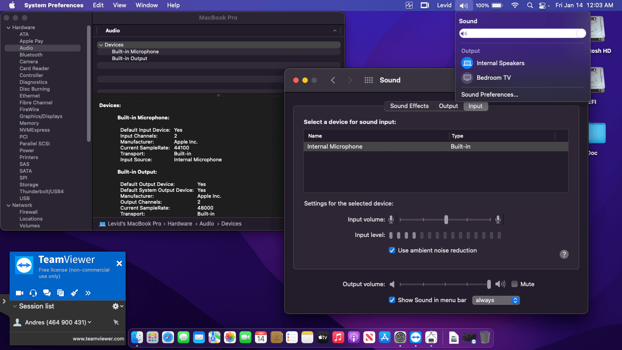Open Mail from the Dock
622x350 pixels.
click(x=199, y=337)
